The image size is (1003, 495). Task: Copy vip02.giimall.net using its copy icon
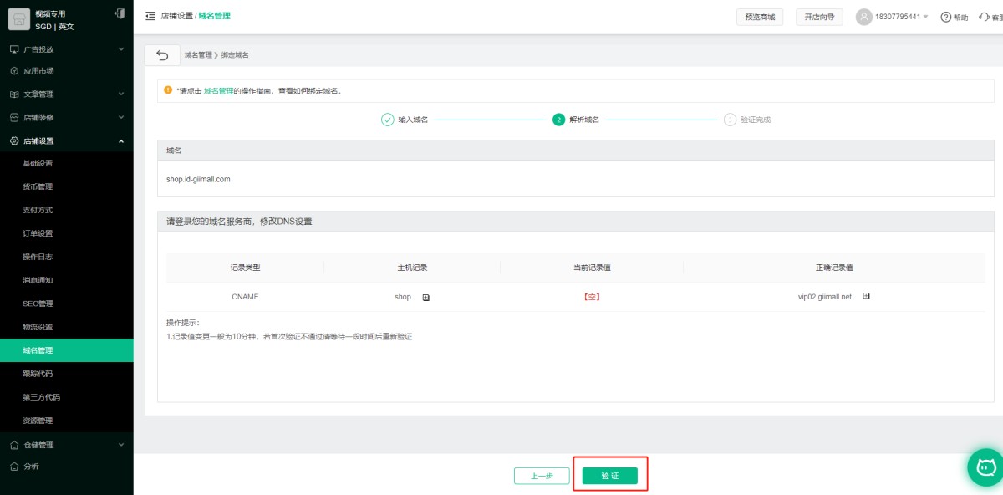(x=866, y=296)
